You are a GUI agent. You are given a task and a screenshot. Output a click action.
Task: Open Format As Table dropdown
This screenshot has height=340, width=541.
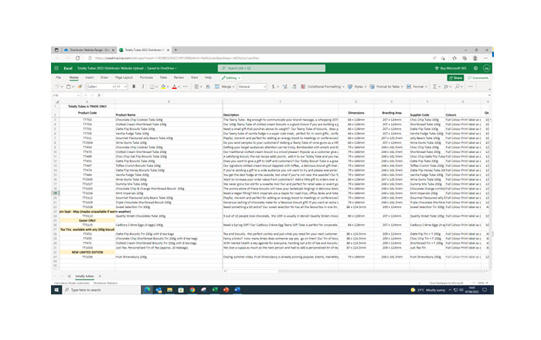pyautogui.click(x=386, y=87)
